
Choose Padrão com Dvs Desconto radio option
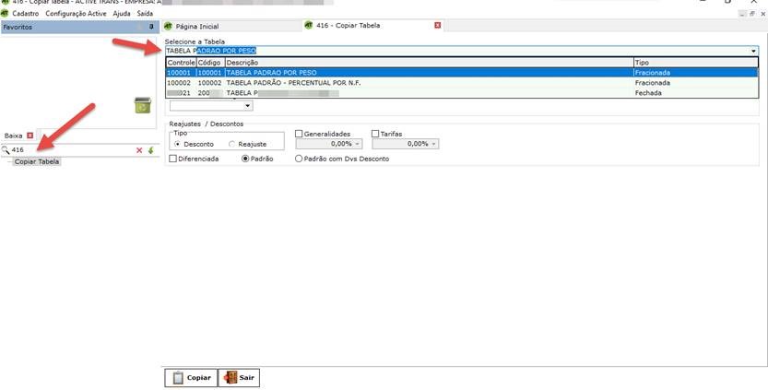pos(299,159)
